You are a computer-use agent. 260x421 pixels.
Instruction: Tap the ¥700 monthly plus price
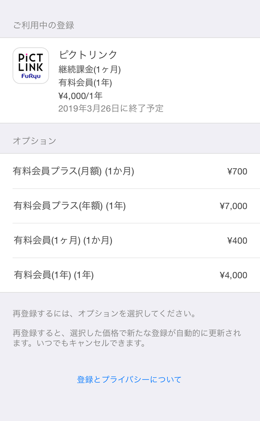pyautogui.click(x=237, y=172)
